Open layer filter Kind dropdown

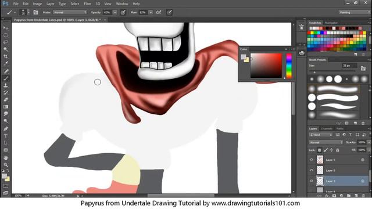(x=321, y=135)
